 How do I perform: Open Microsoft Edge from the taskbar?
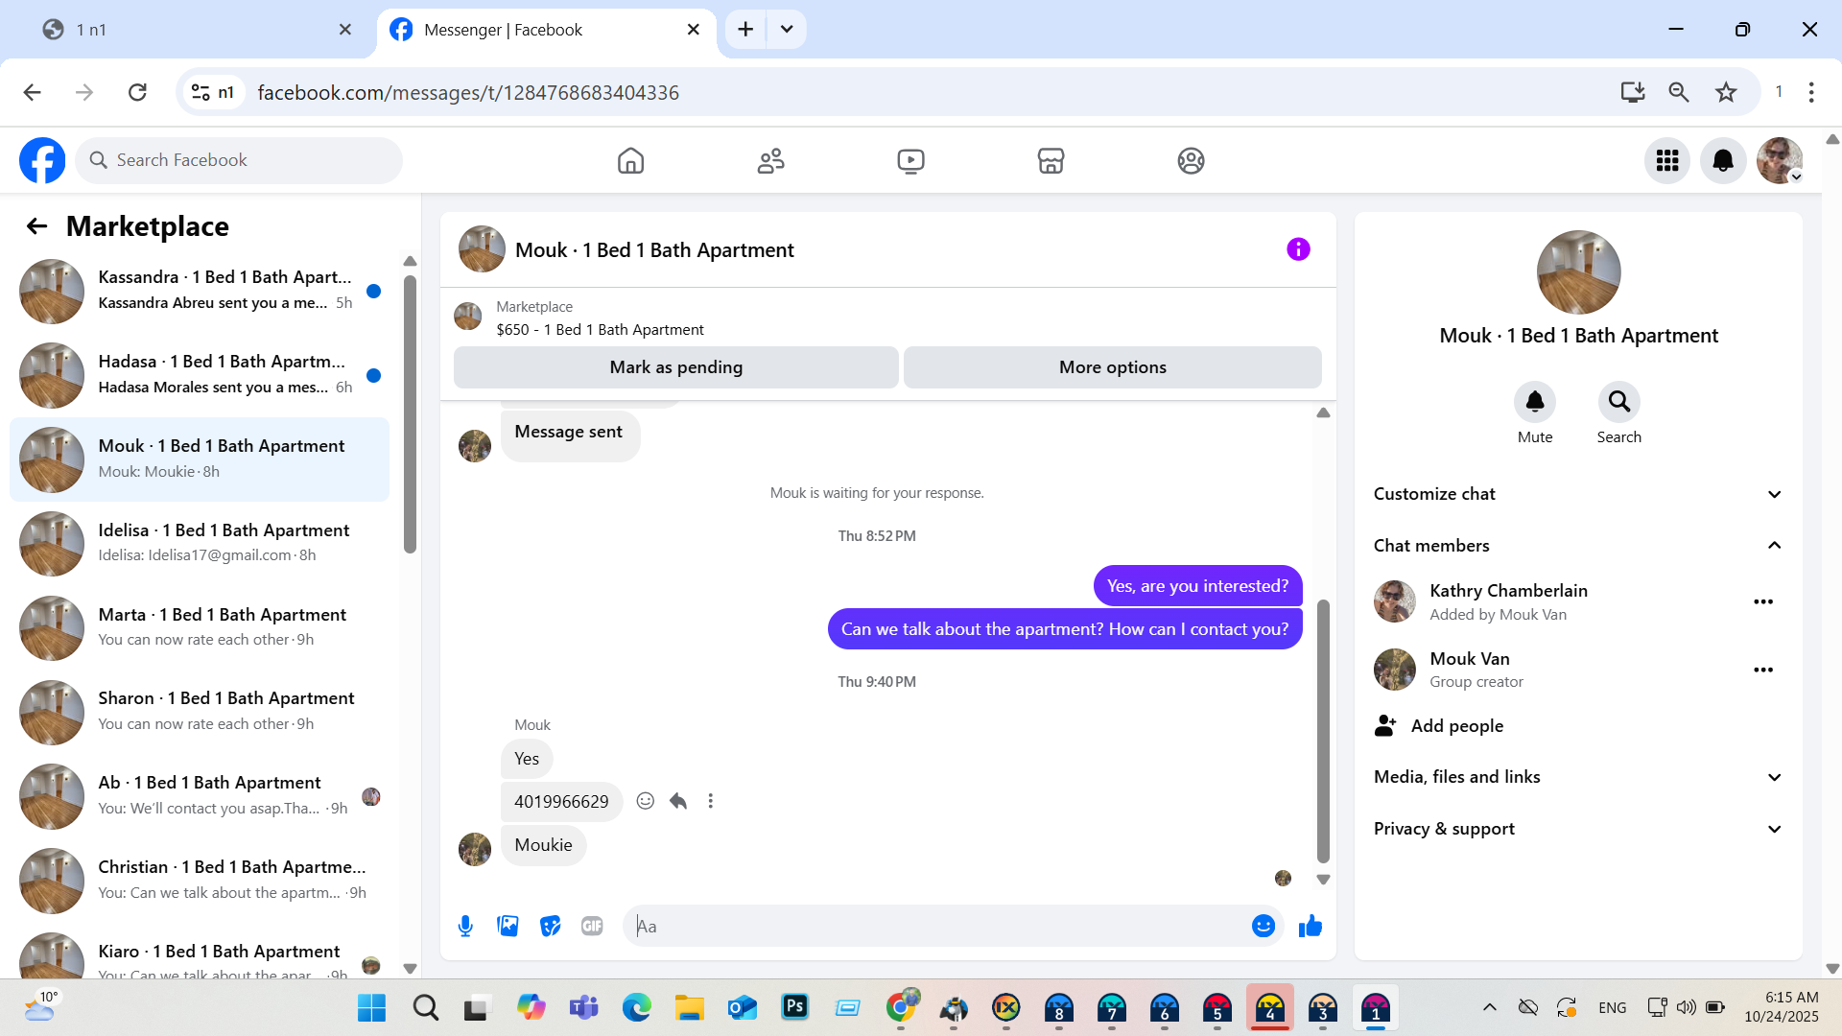tap(636, 1007)
